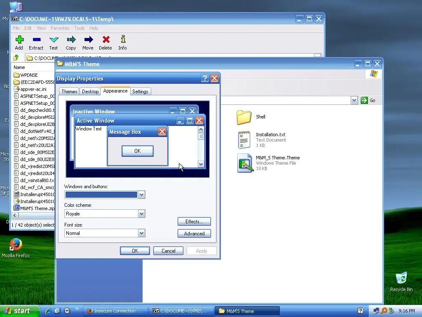Image resolution: width=422 pixels, height=317 pixels.
Task: Open the File menu in 7-Zip
Action: click(16, 28)
